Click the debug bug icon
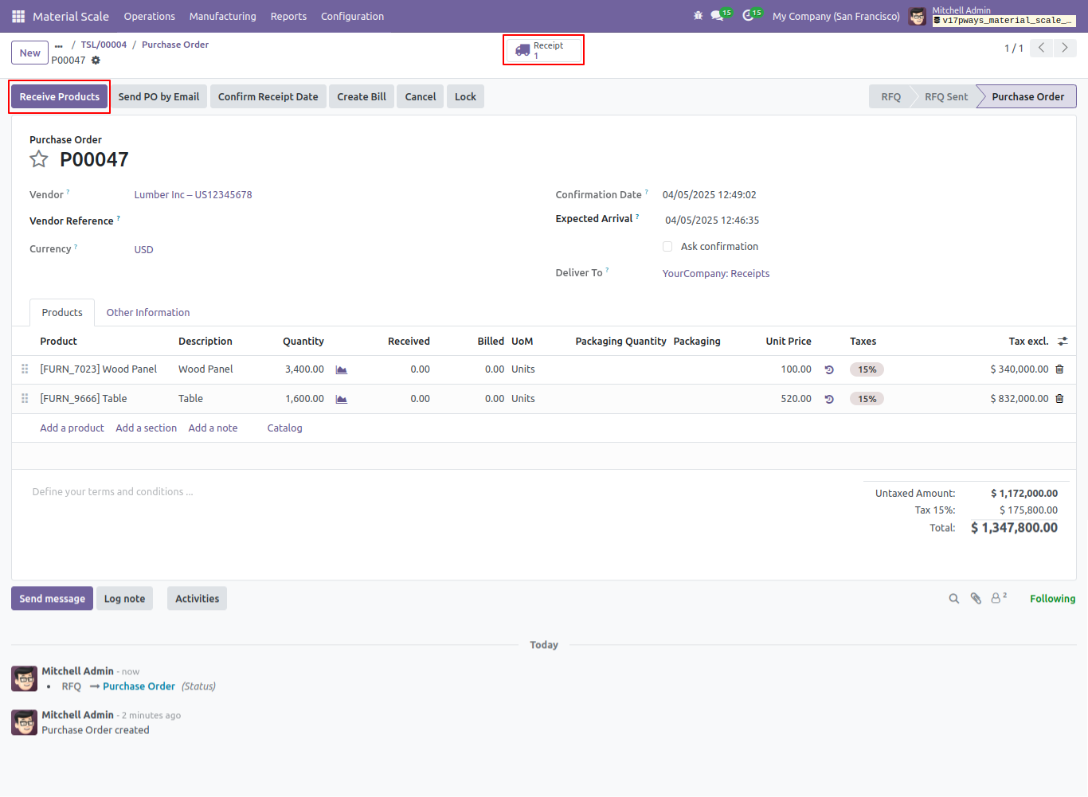This screenshot has height=797, width=1088. coord(699,16)
